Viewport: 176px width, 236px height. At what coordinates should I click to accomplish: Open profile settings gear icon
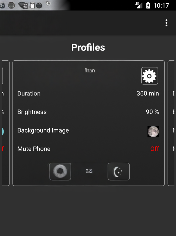[150, 76]
